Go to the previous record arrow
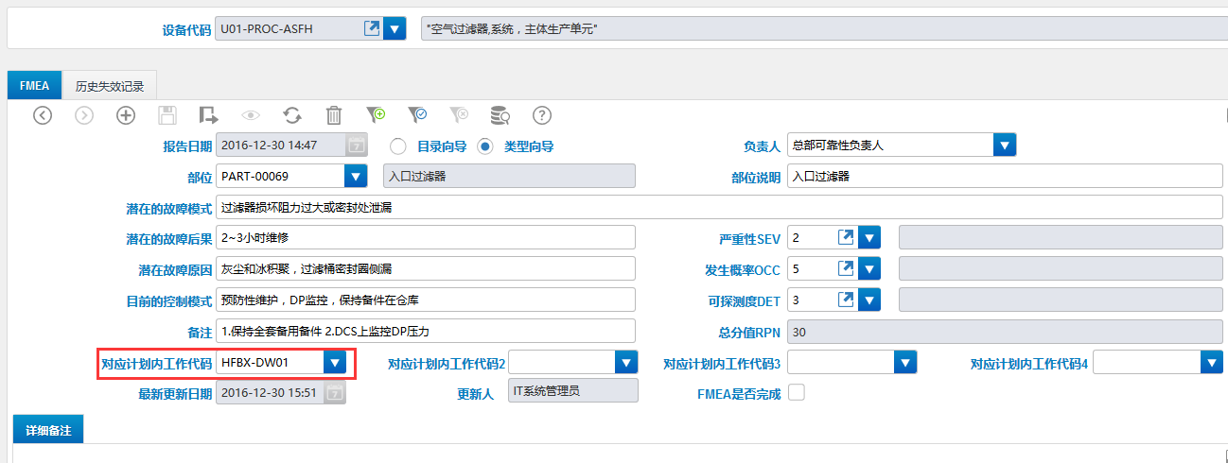The height and width of the screenshot is (463, 1228). (43, 115)
